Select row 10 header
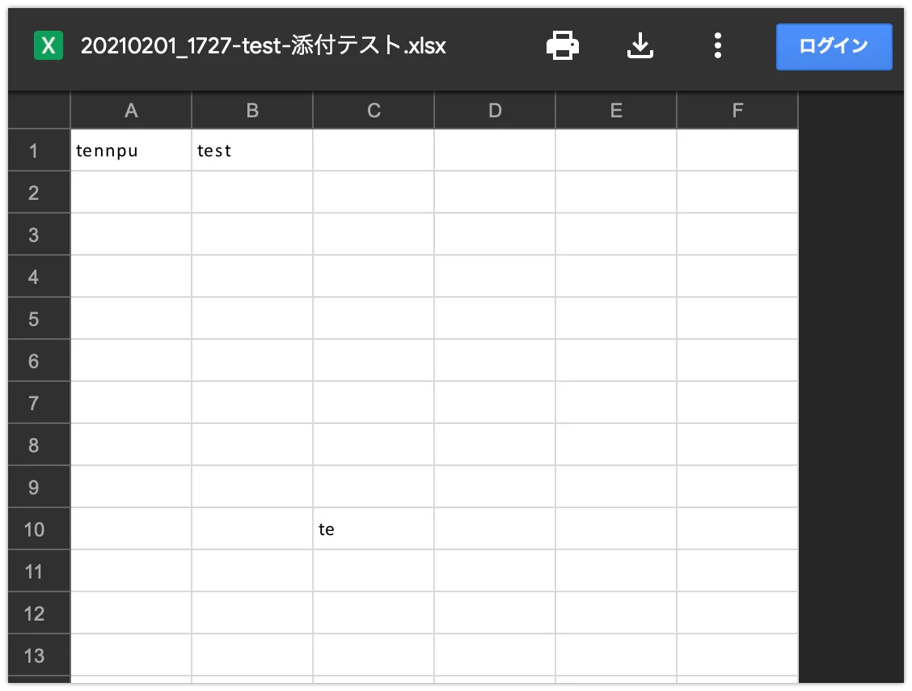Viewport: 912px width, 691px height. [34, 529]
